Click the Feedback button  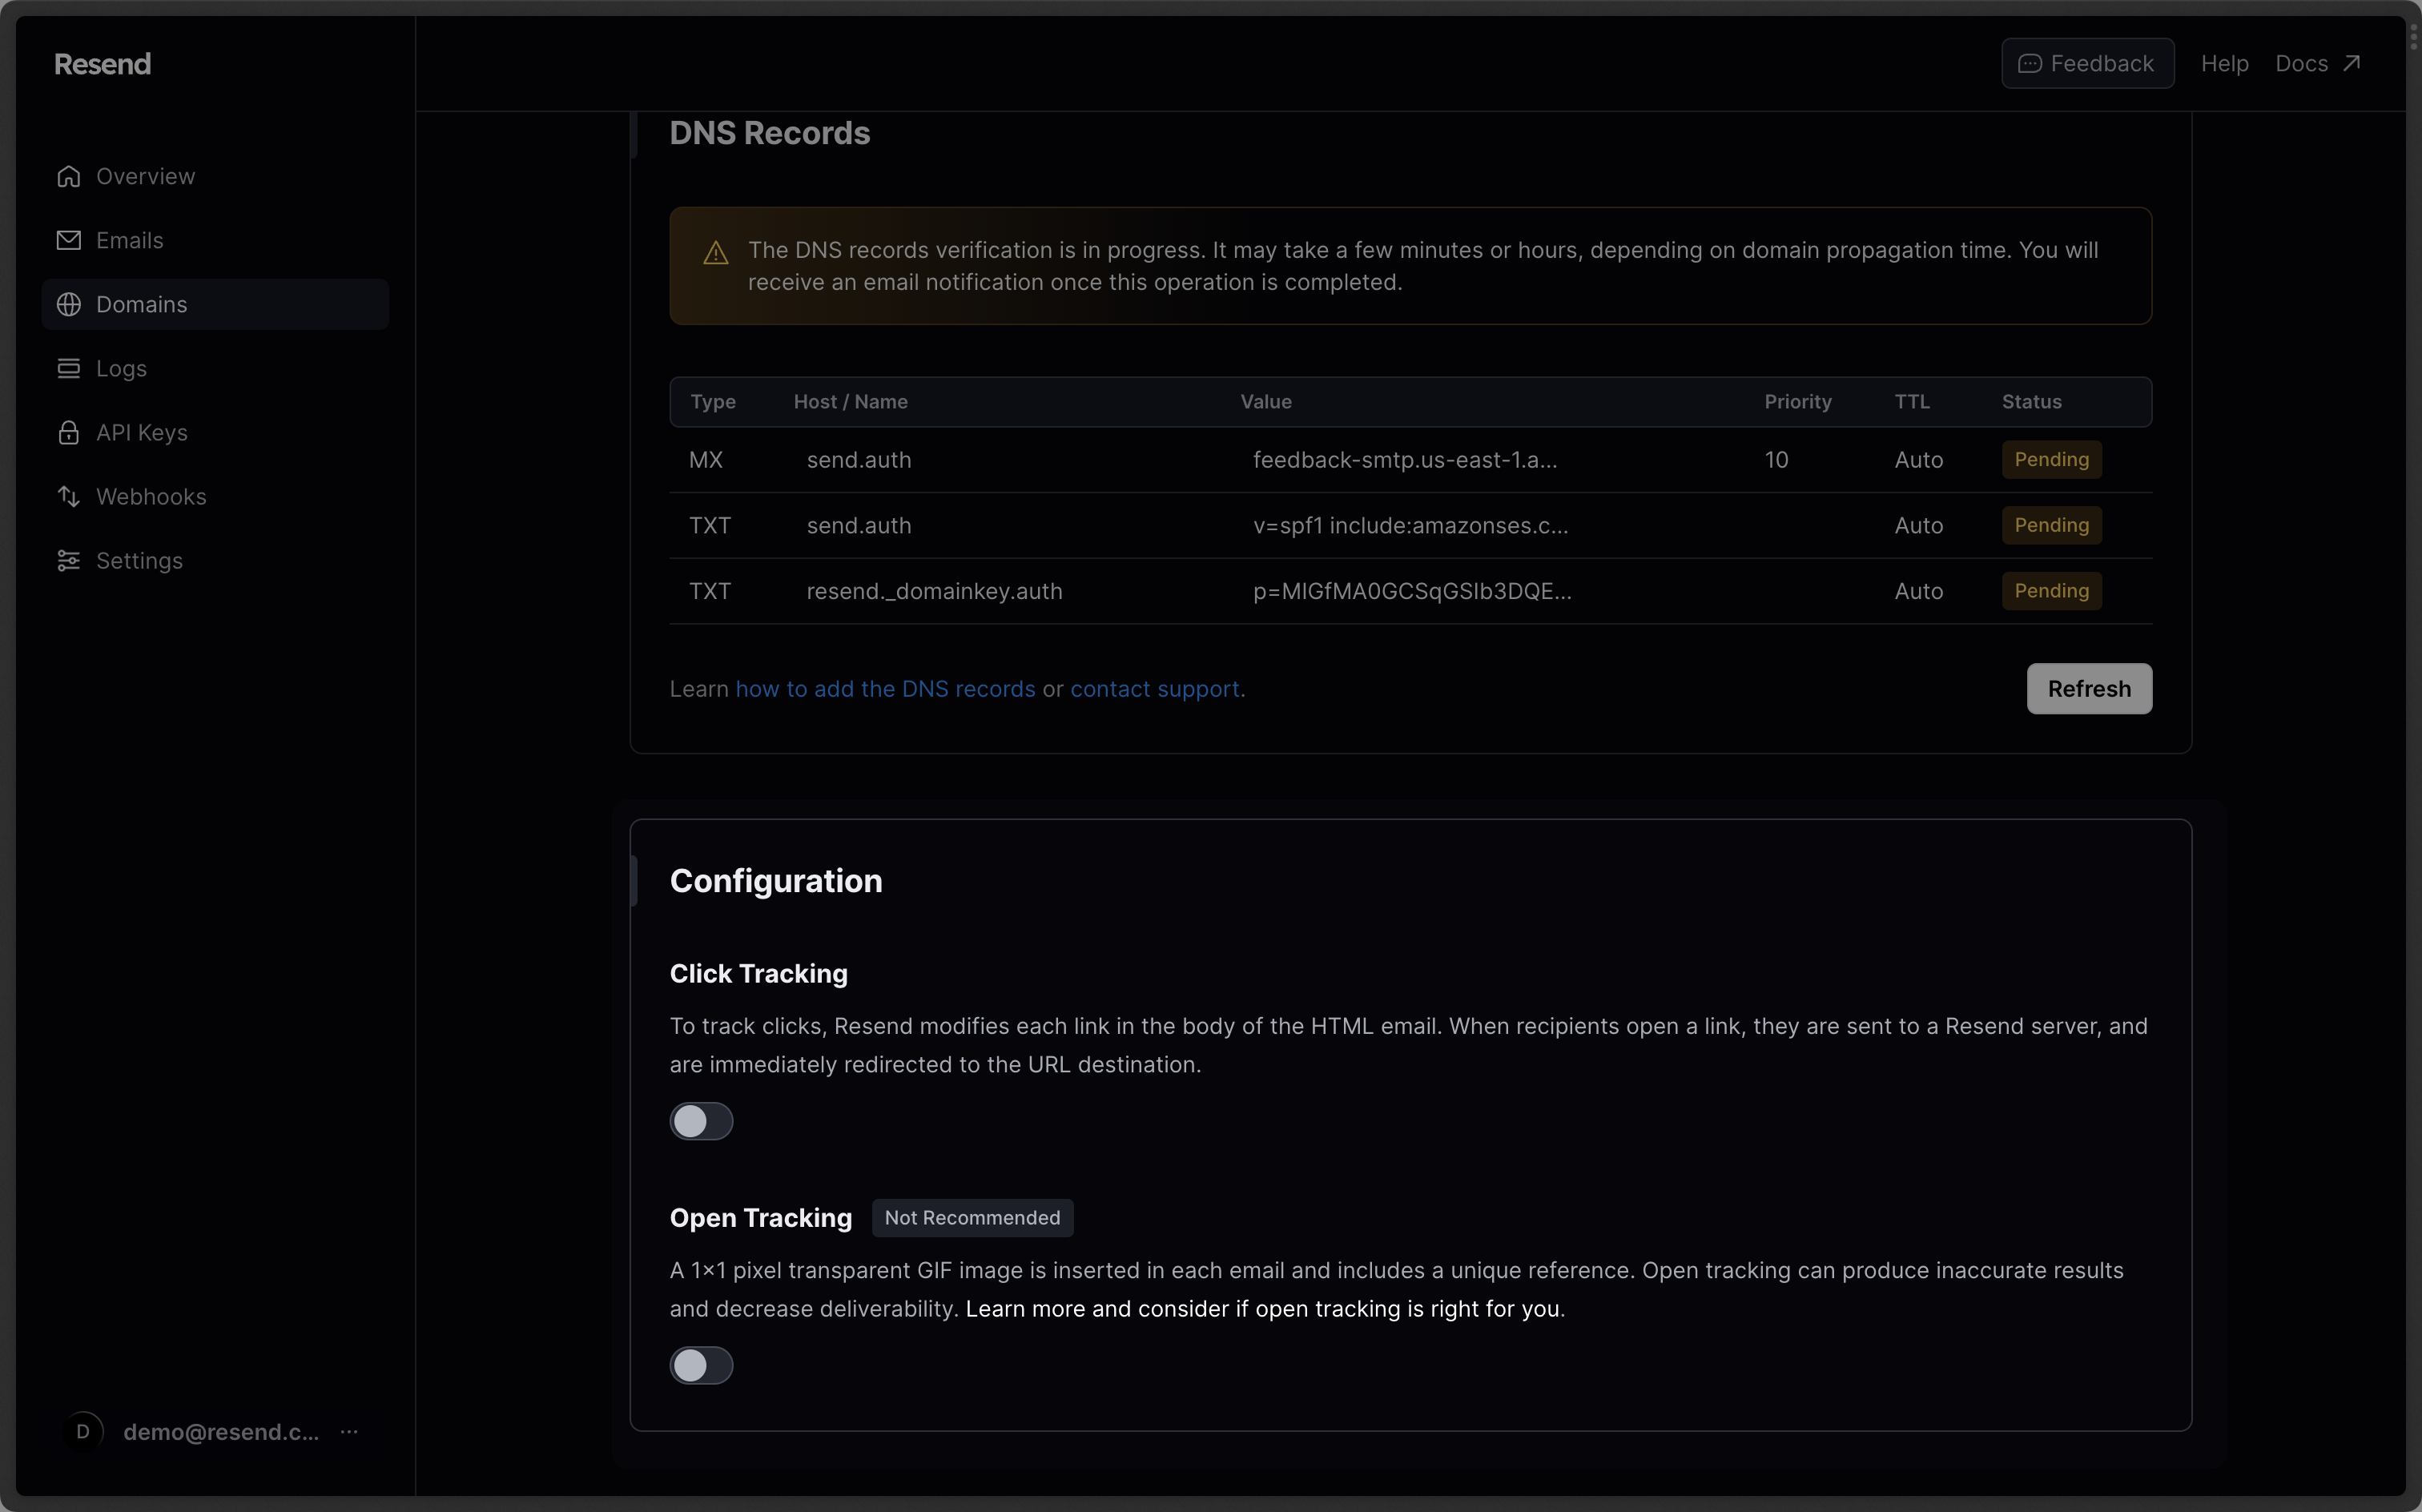[2087, 64]
